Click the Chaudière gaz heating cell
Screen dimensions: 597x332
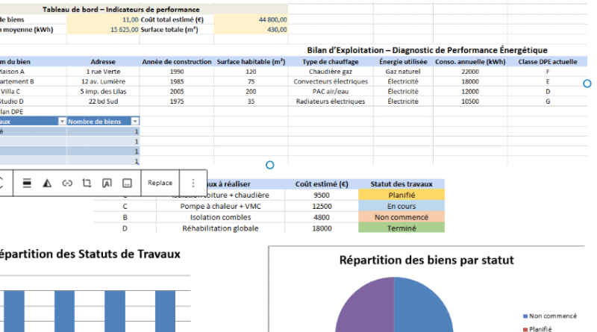pyautogui.click(x=331, y=72)
